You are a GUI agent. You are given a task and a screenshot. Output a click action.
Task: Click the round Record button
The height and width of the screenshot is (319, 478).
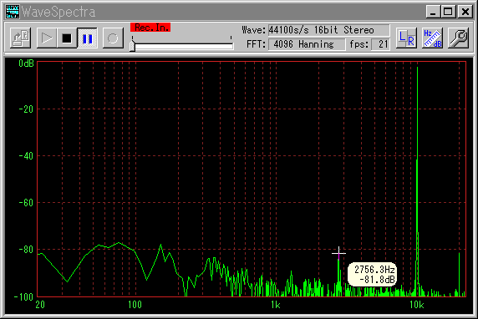click(113, 38)
